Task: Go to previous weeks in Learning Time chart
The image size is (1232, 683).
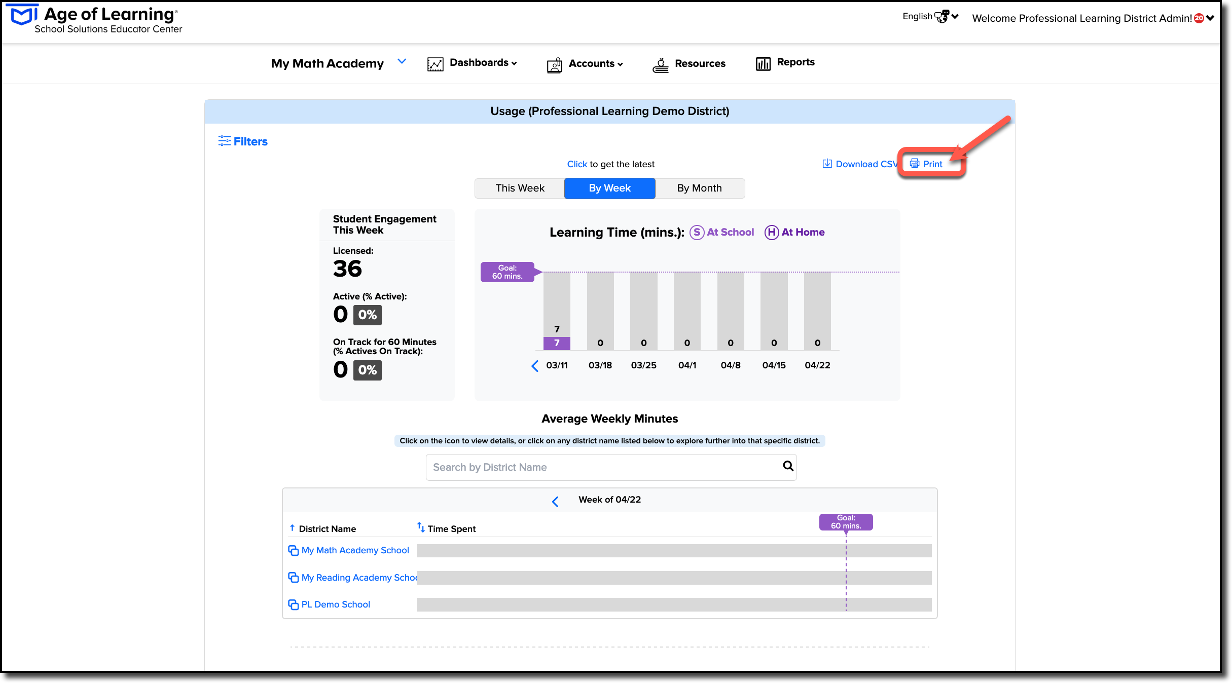Action: [x=534, y=366]
